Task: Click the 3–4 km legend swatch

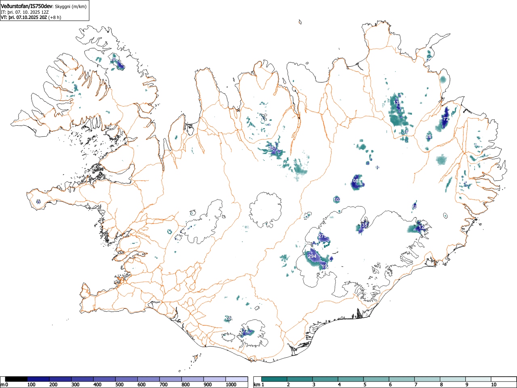Action: click(x=326, y=379)
